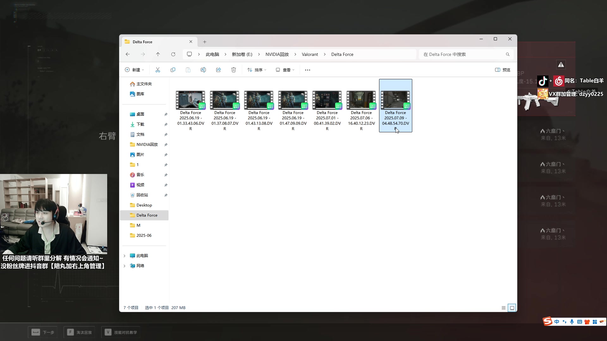
Task: Go up one folder level arrow
Action: 158,54
